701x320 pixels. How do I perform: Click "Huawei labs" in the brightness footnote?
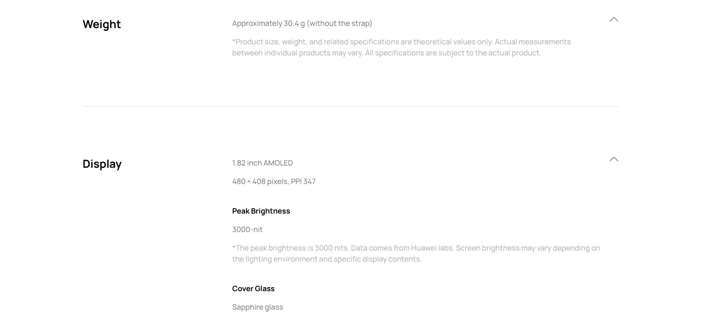[432, 248]
